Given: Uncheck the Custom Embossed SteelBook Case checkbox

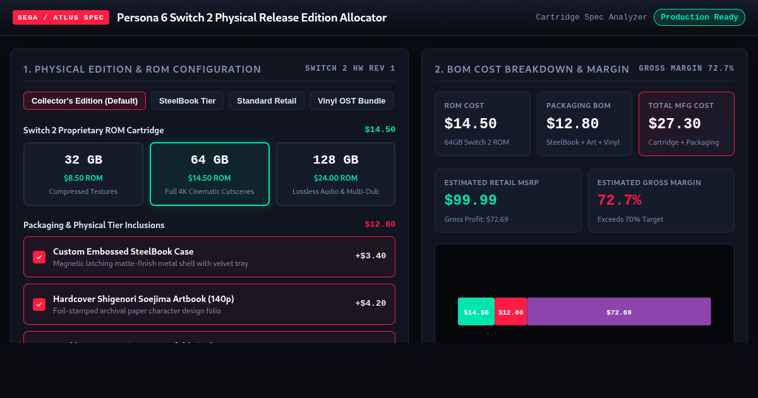Looking at the screenshot, I should [x=39, y=257].
